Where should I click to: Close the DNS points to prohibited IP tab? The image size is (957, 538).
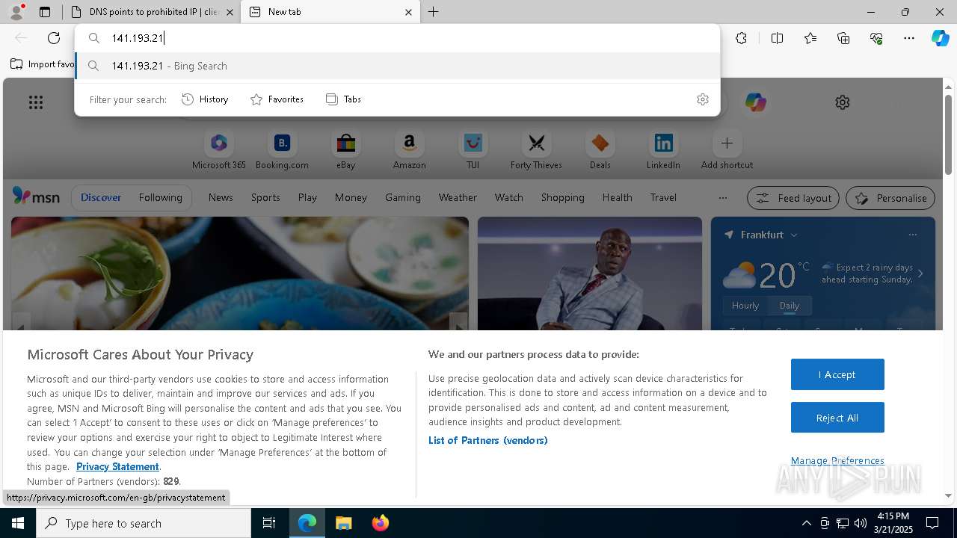coord(230,12)
